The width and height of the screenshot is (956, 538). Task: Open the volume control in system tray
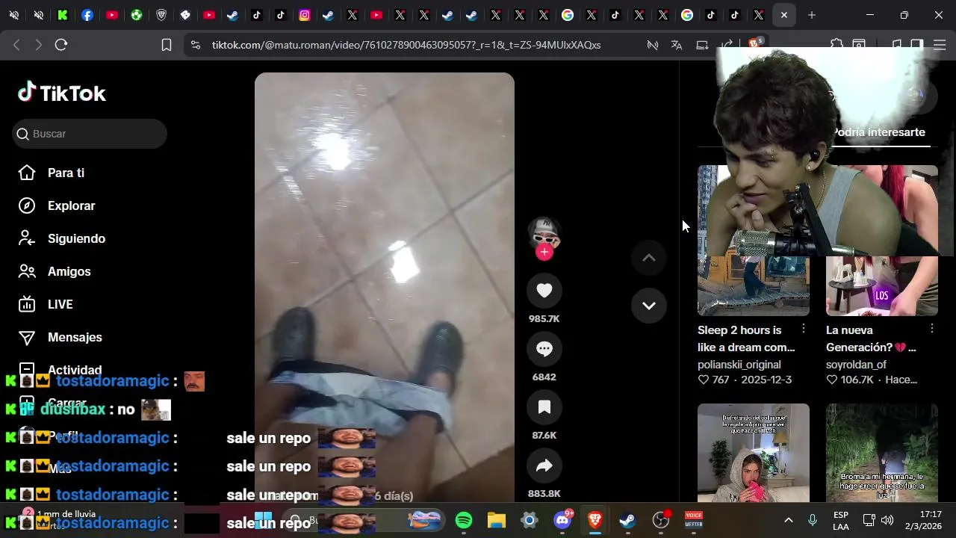(x=887, y=520)
